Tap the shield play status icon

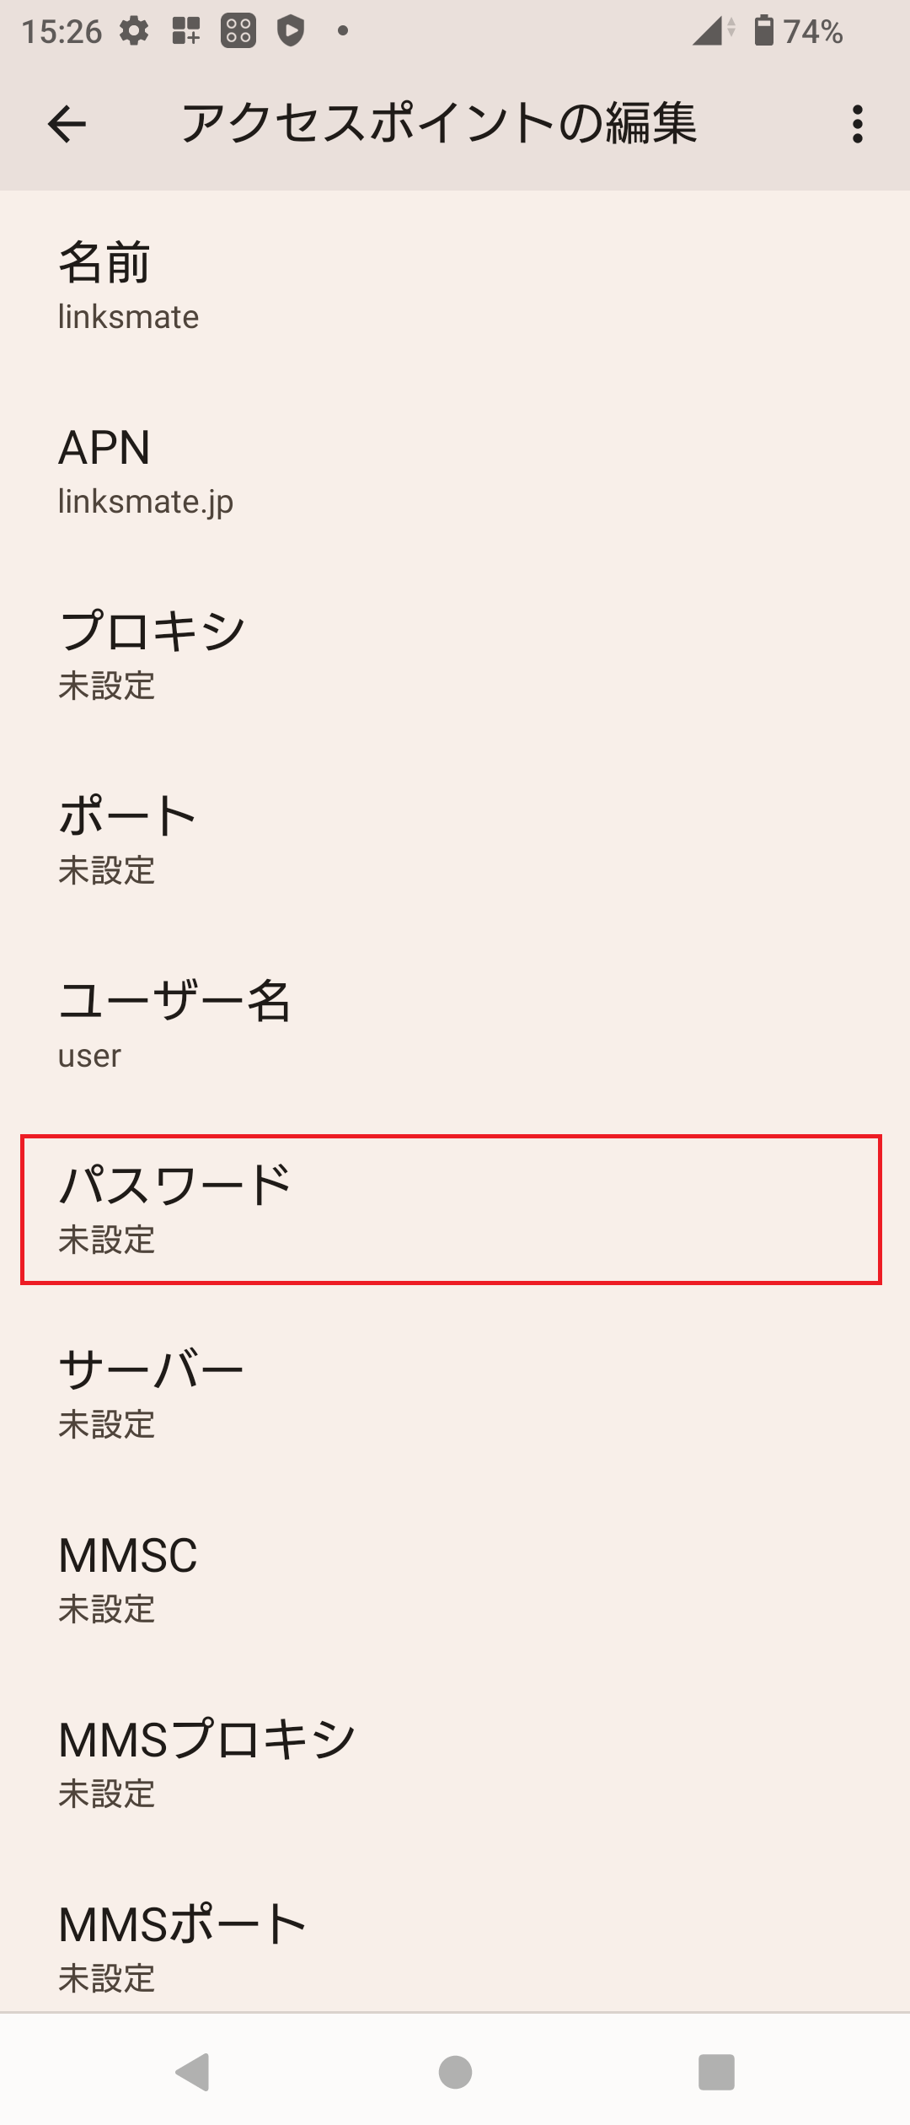coord(291,31)
